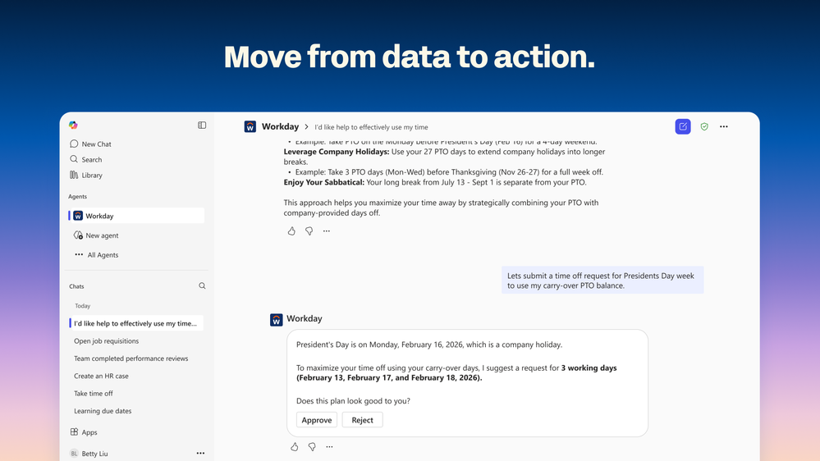This screenshot has height=461, width=820.
Task: Click the user message about Presidents Day week
Action: (602, 281)
